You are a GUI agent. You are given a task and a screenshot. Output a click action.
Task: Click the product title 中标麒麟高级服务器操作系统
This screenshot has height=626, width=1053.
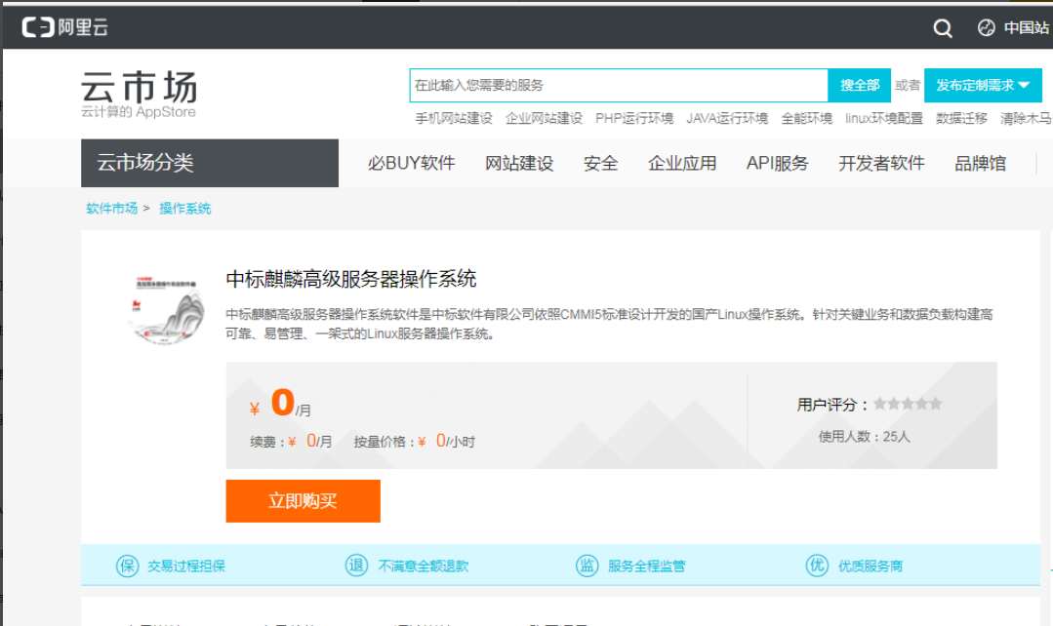[350, 279]
